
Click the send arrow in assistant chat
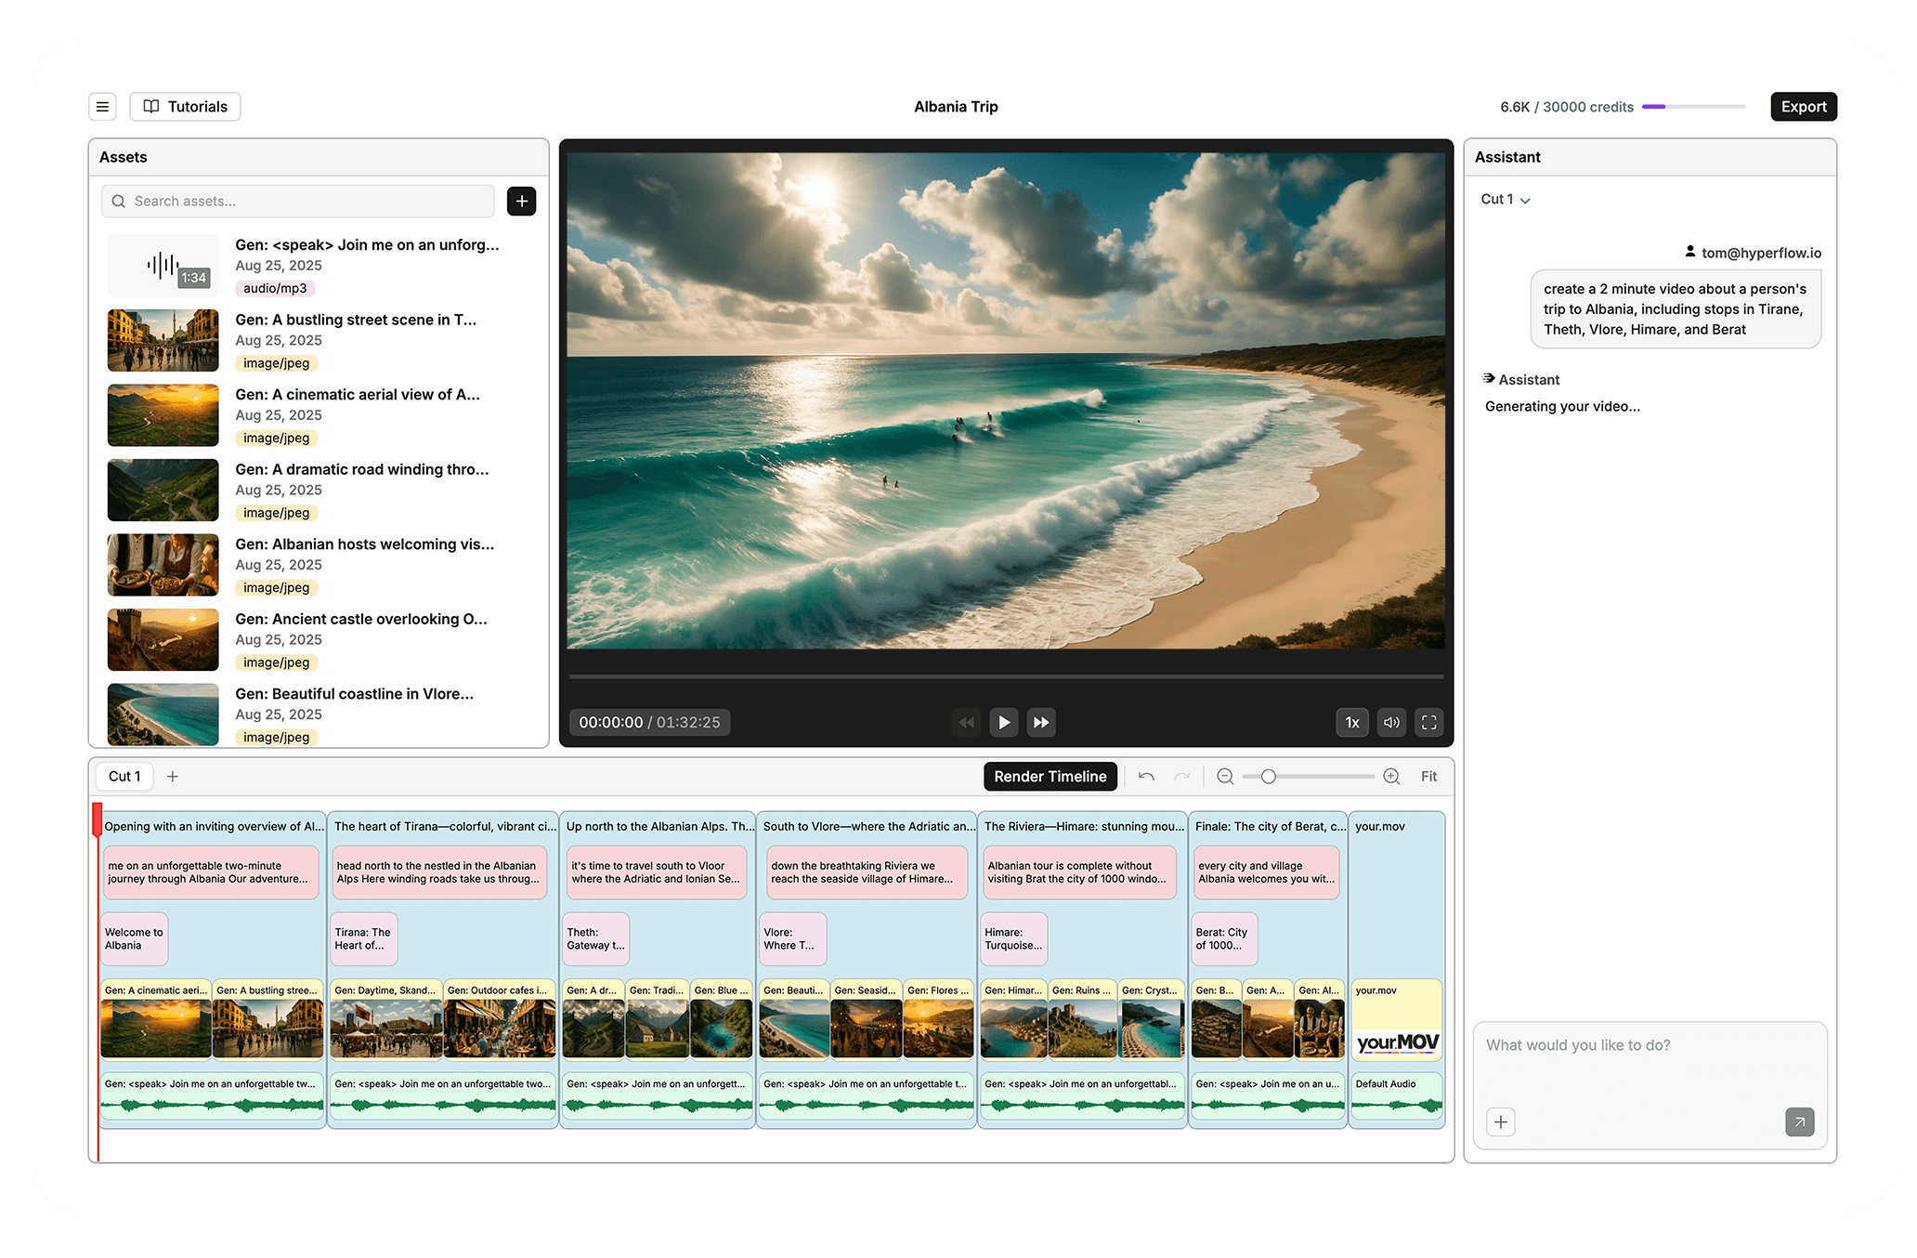tap(1799, 1121)
